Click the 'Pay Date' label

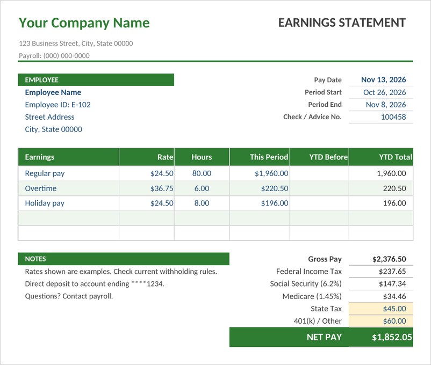(328, 80)
